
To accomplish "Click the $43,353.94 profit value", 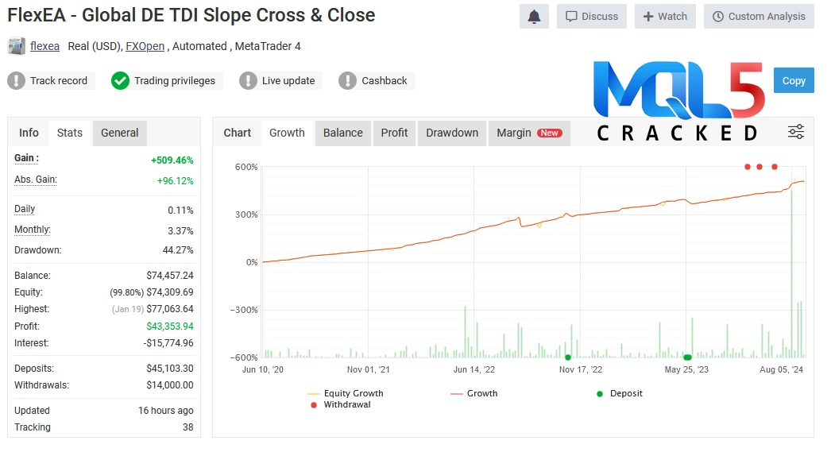I will pyautogui.click(x=170, y=326).
